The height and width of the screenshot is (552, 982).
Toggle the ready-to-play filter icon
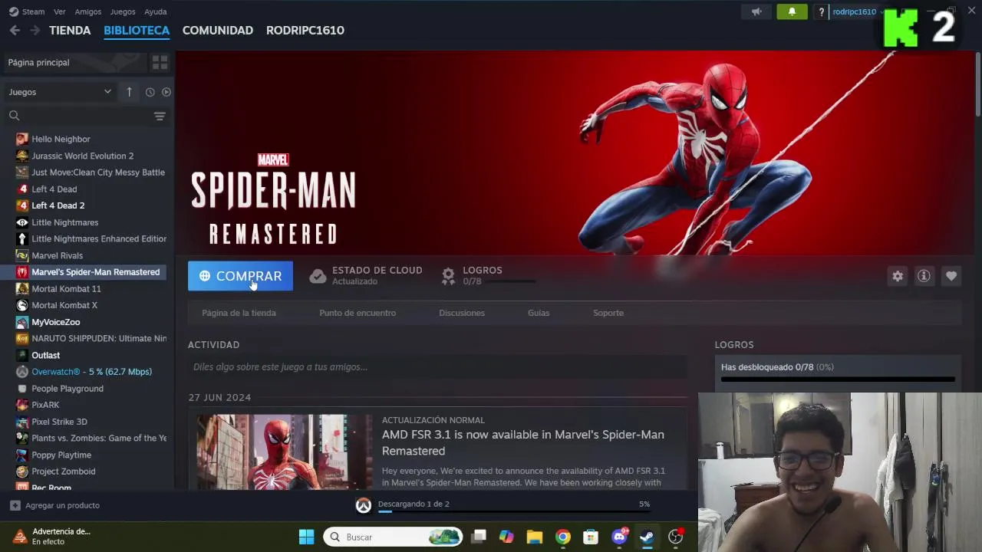pyautogui.click(x=166, y=92)
